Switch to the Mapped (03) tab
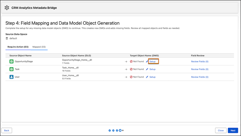Screen dimensions: 241x136 tap(39, 47)
